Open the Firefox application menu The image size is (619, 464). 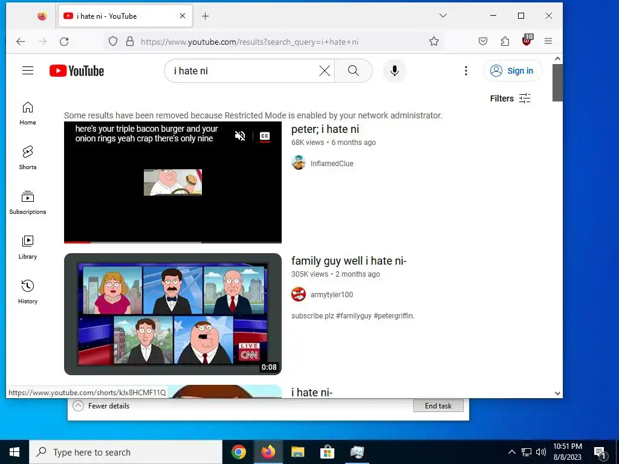click(548, 41)
